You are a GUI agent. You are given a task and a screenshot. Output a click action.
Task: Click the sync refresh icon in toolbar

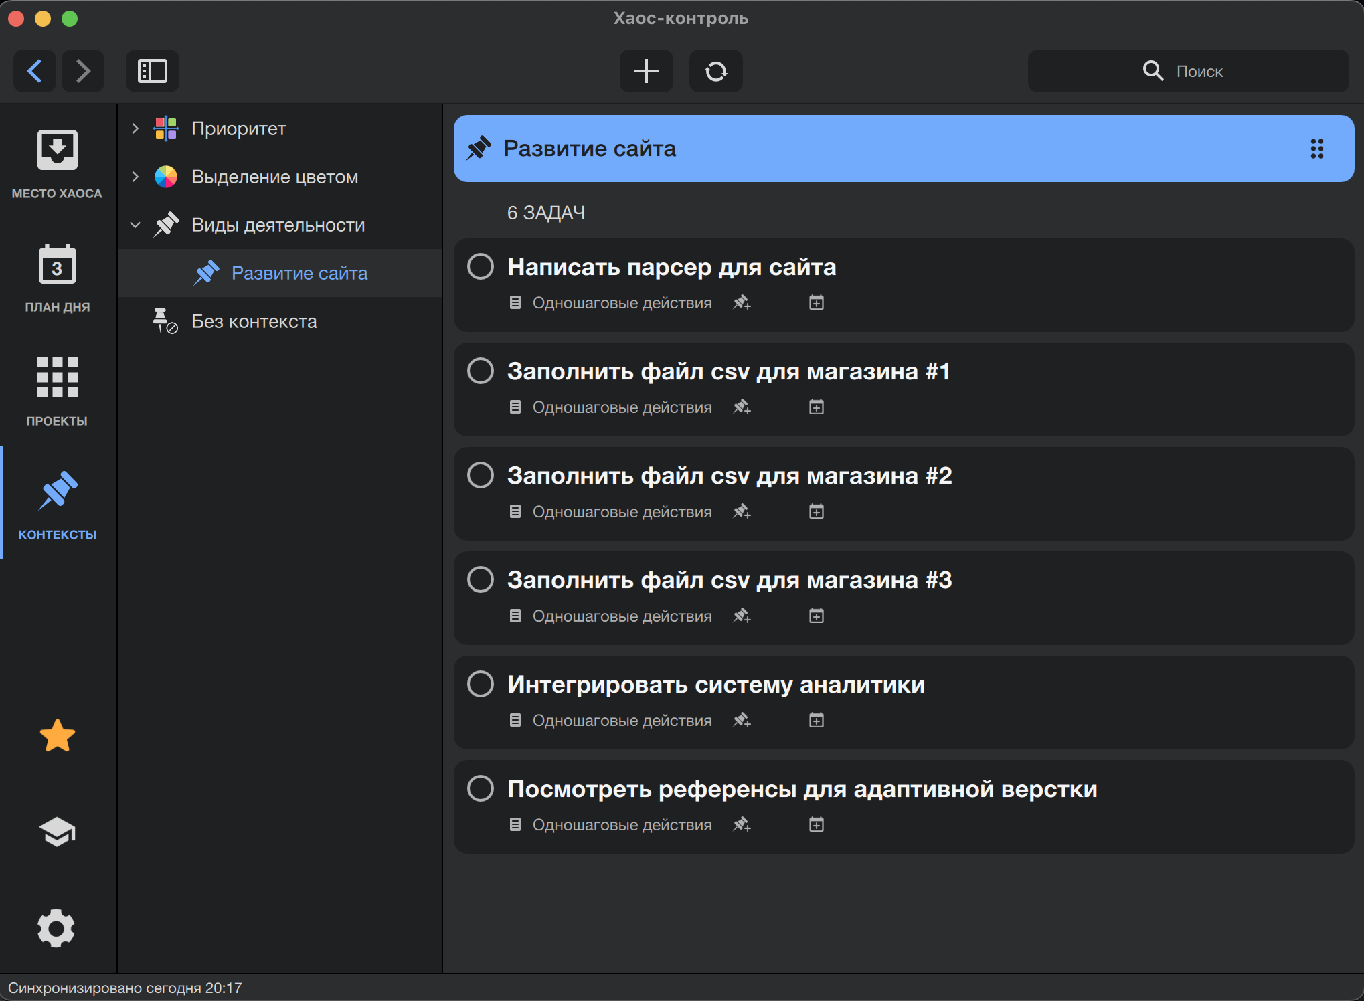pos(715,71)
